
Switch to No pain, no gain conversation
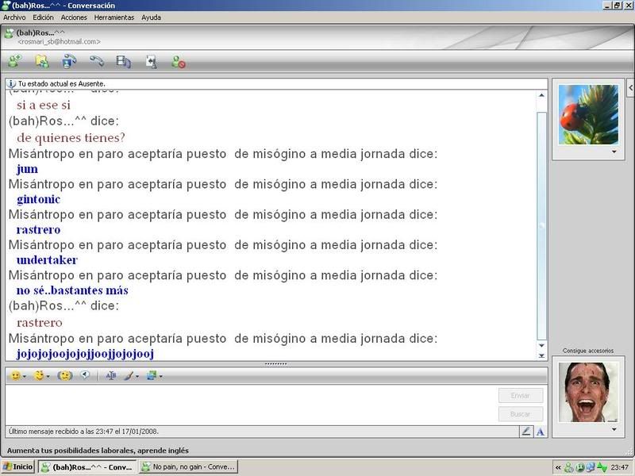click(x=188, y=466)
